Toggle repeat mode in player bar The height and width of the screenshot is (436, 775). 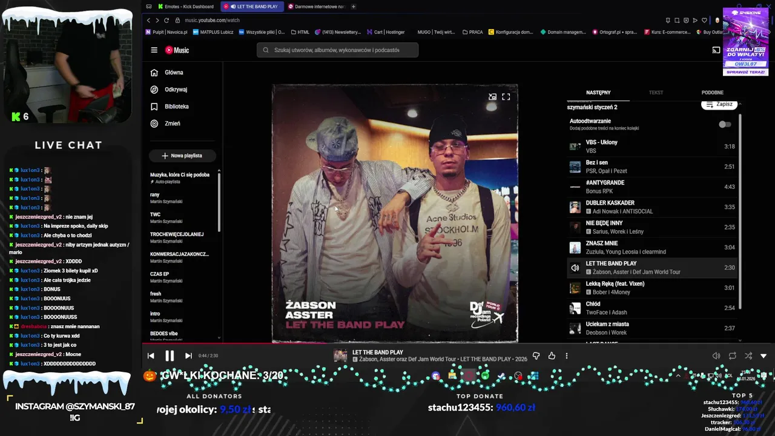pos(733,356)
